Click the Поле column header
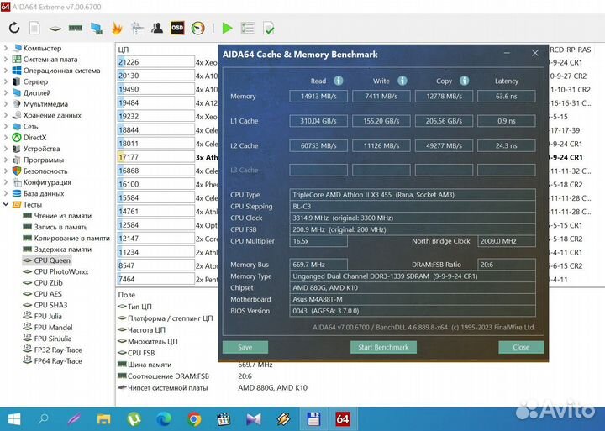This screenshot has height=431, width=605. pyautogui.click(x=127, y=295)
